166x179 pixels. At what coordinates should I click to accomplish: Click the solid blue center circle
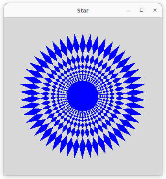click(x=83, y=96)
